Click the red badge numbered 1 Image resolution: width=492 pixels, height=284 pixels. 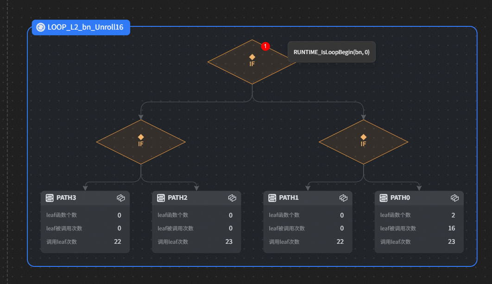click(265, 46)
